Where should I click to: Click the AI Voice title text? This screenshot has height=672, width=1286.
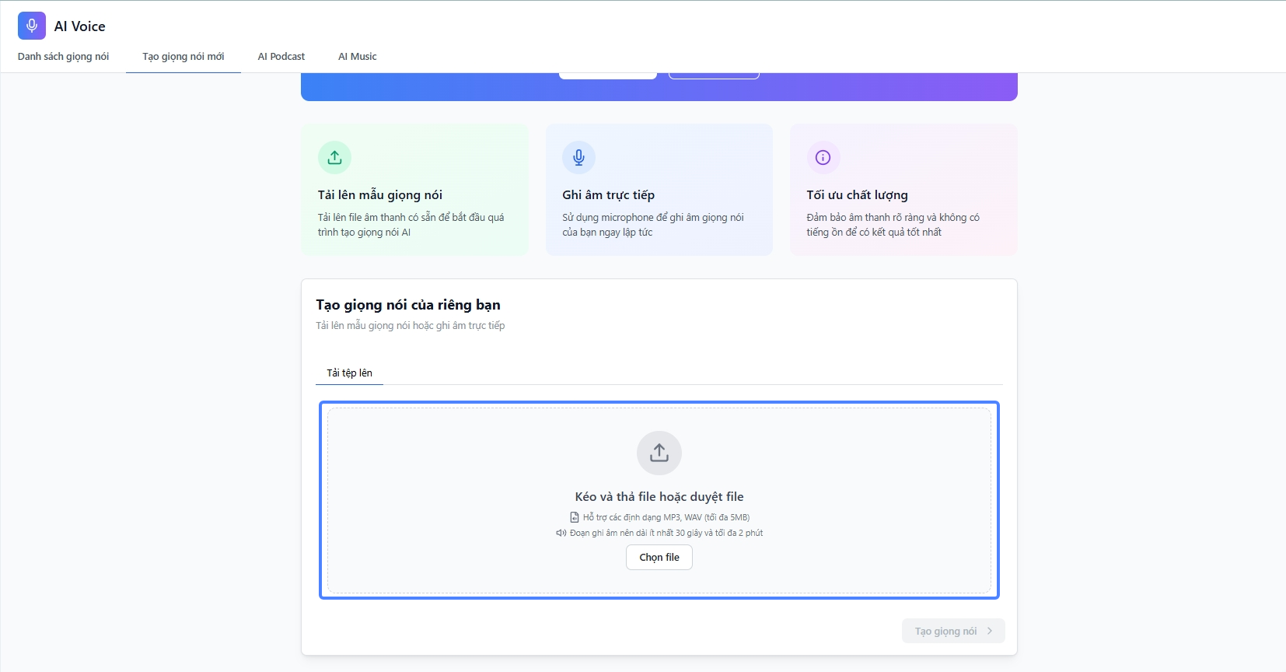[x=80, y=26]
